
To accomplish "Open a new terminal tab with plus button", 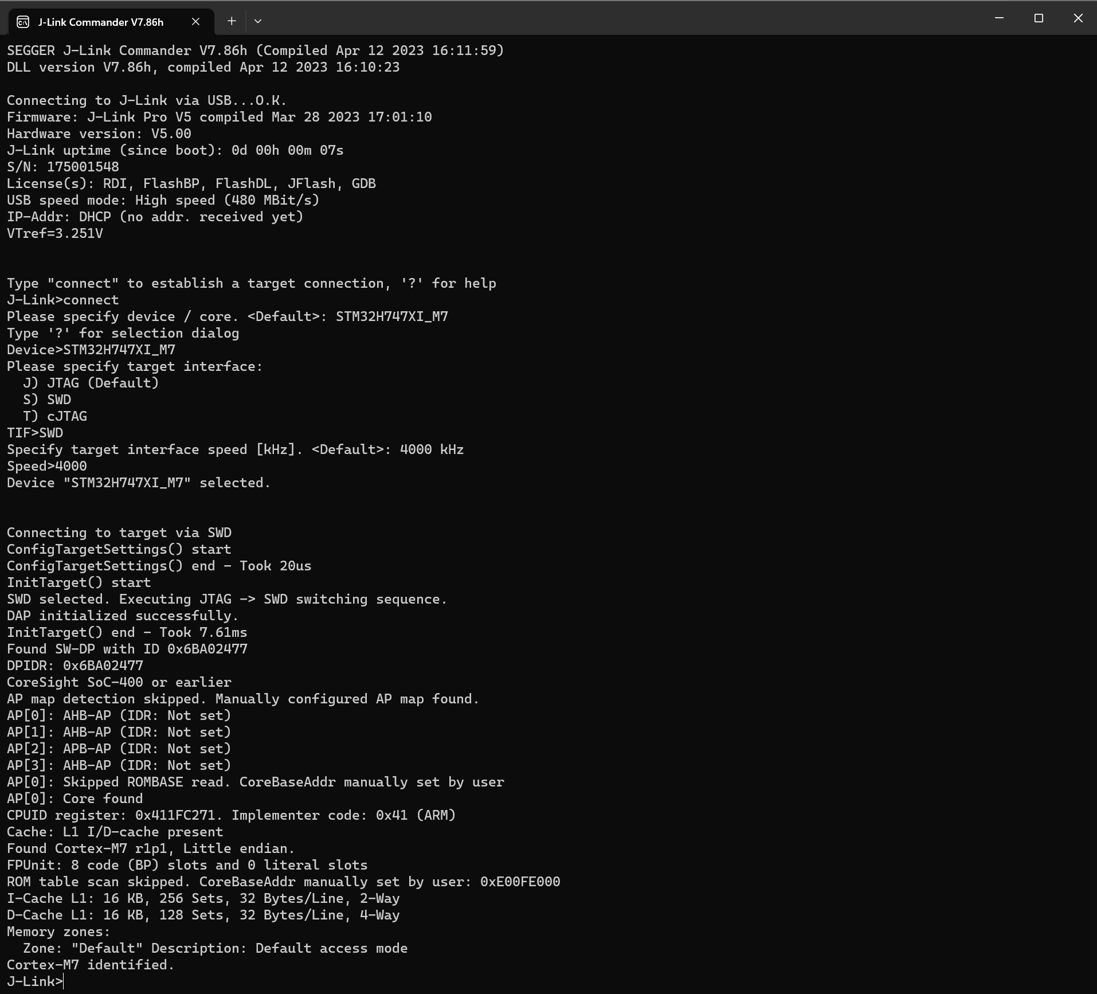I will click(232, 21).
